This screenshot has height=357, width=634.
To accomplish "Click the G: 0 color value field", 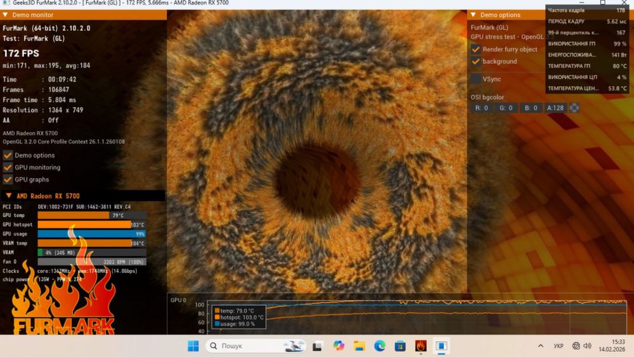I will [x=506, y=108].
